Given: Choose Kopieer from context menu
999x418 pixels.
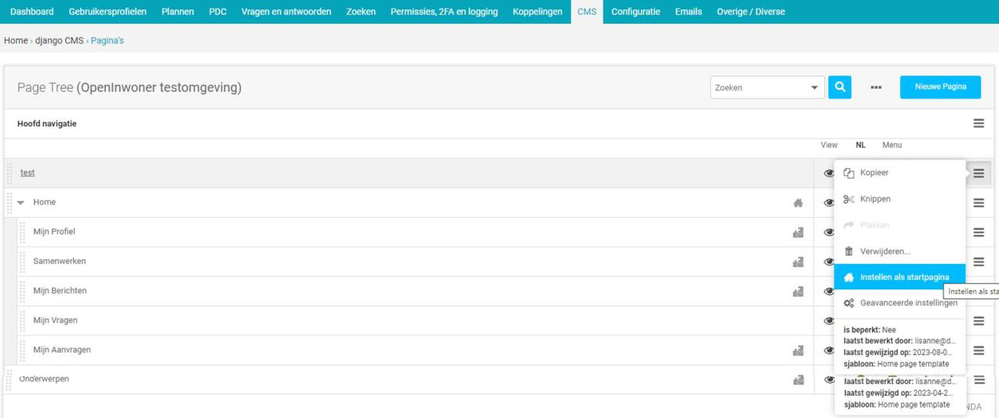Looking at the screenshot, I should (874, 172).
